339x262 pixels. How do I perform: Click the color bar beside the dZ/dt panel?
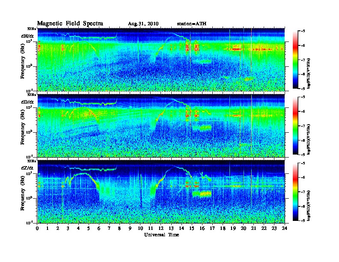tap(295, 192)
